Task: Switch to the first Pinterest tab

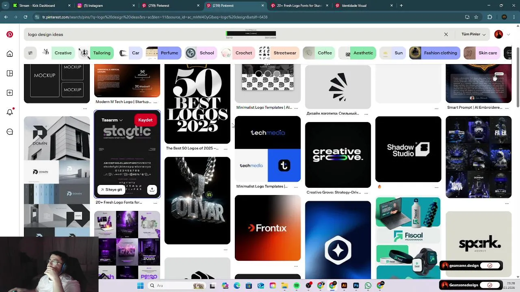Action: [171, 6]
